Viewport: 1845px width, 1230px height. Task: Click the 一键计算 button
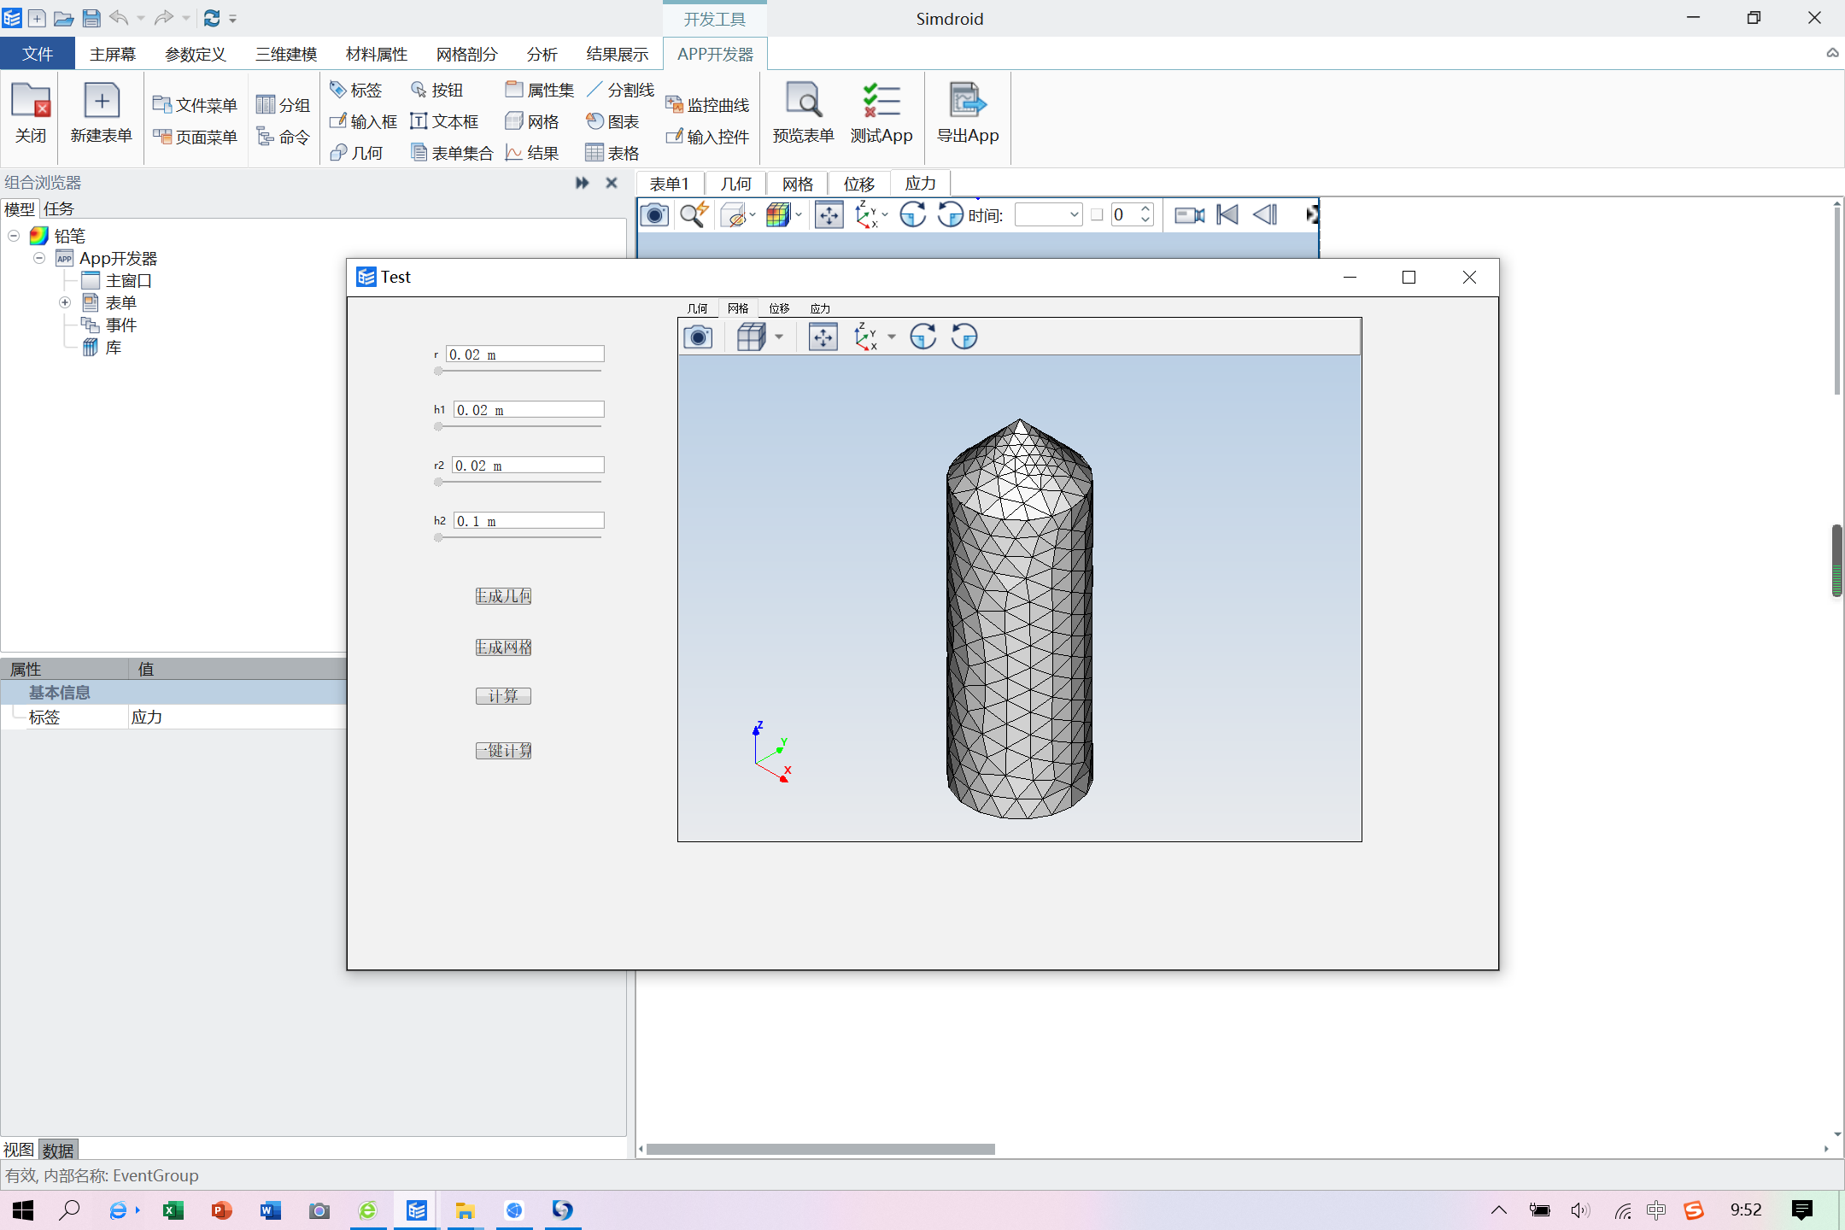coord(504,751)
